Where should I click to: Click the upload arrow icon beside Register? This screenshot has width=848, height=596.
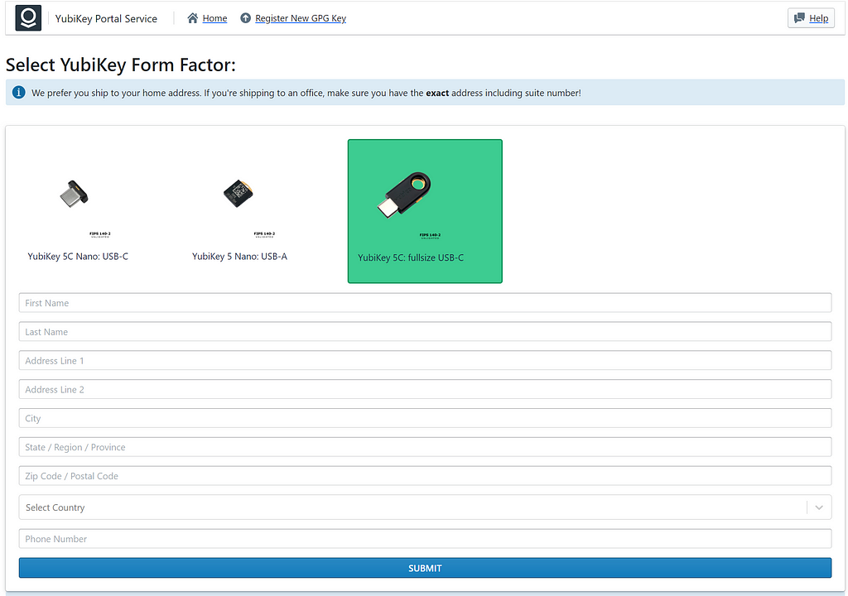pos(245,18)
